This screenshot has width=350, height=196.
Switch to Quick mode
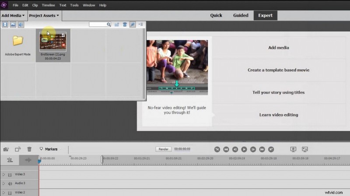tap(216, 15)
